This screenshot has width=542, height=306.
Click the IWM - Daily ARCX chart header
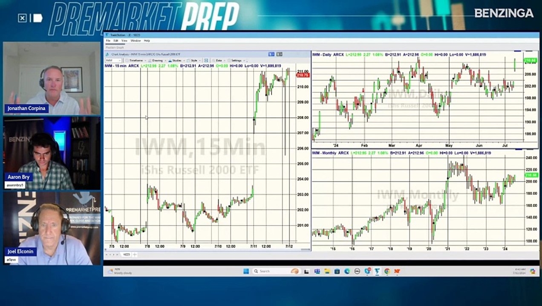[328, 54]
